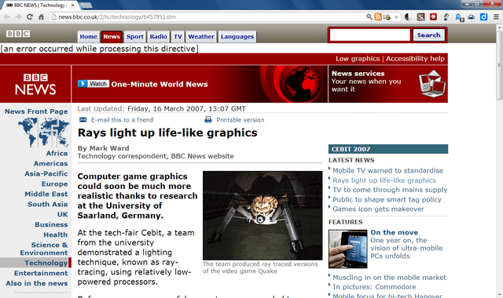Reload the page with the refresh icon
The width and height of the screenshot is (503, 298).
pos(30,17)
